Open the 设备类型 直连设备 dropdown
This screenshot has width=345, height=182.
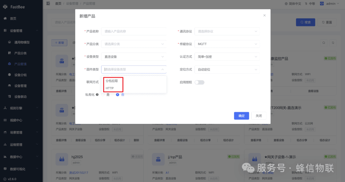click(134, 57)
